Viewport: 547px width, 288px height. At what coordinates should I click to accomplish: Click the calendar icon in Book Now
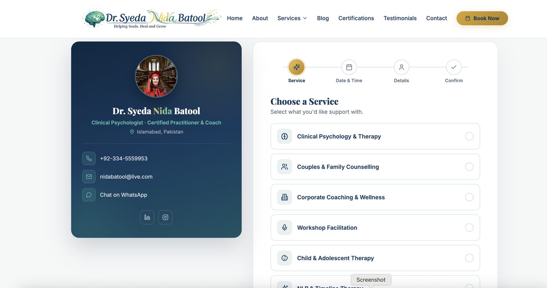click(x=468, y=18)
